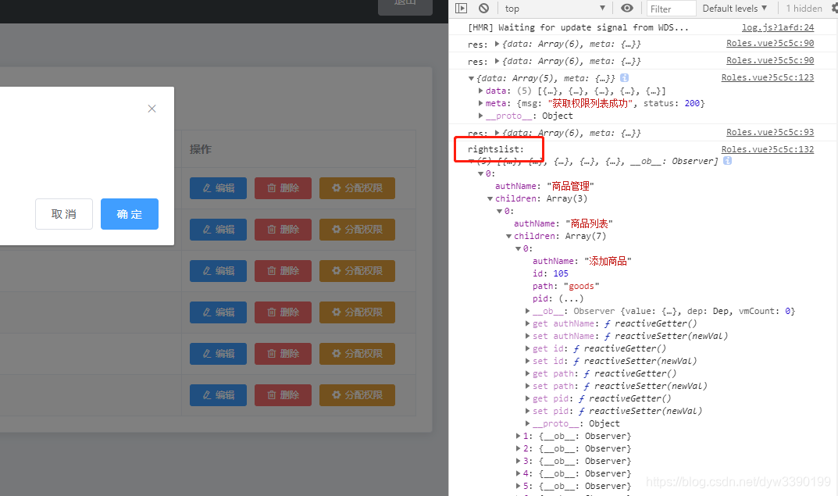838x496 pixels.
Task: Expand 'get id: reactiveGetter()'
Action: pos(527,348)
